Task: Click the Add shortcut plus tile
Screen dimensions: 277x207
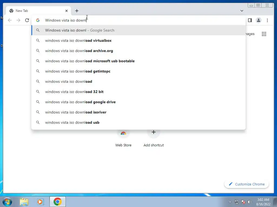Action: 154,139
